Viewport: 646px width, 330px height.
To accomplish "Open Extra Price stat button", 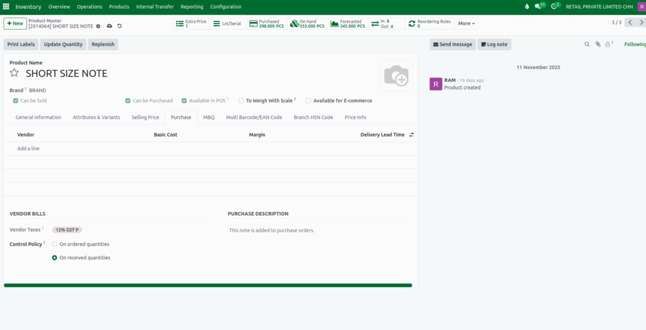I will pos(191,23).
